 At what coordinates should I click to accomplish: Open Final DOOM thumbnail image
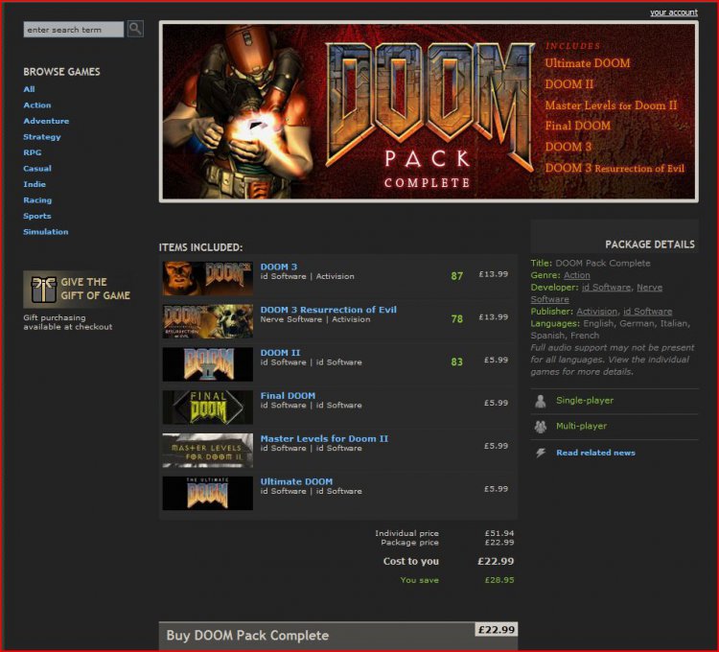tap(208, 407)
